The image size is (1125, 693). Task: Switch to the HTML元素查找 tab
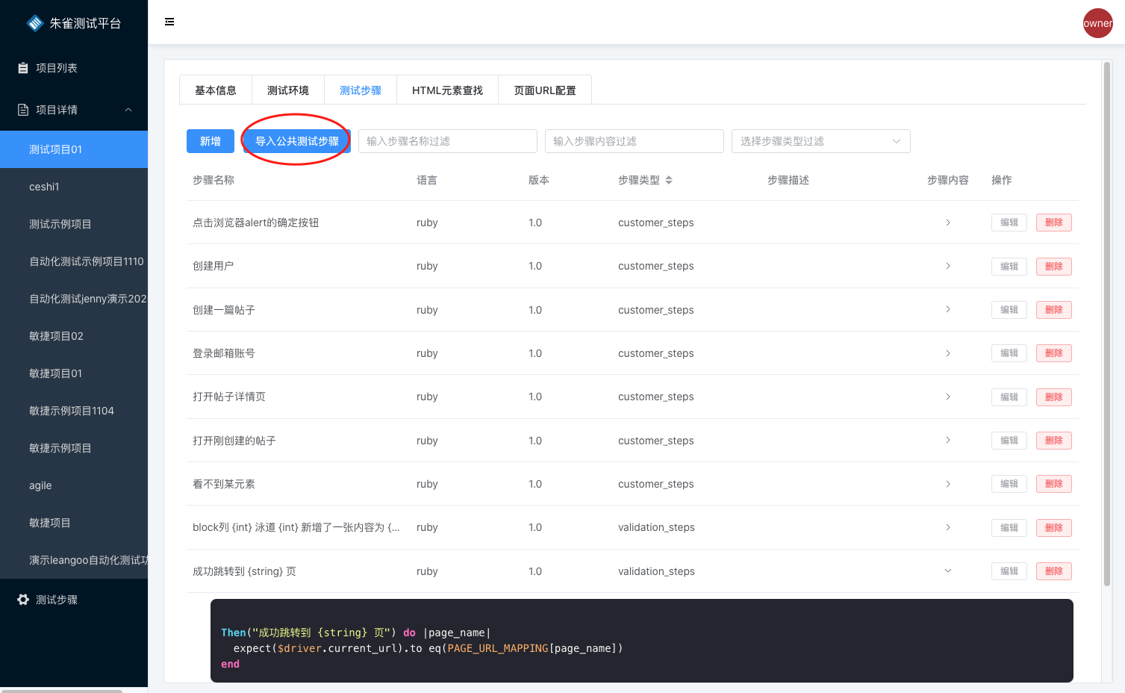click(447, 90)
